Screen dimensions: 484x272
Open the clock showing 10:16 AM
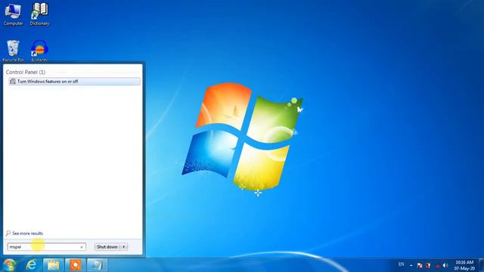(464, 265)
